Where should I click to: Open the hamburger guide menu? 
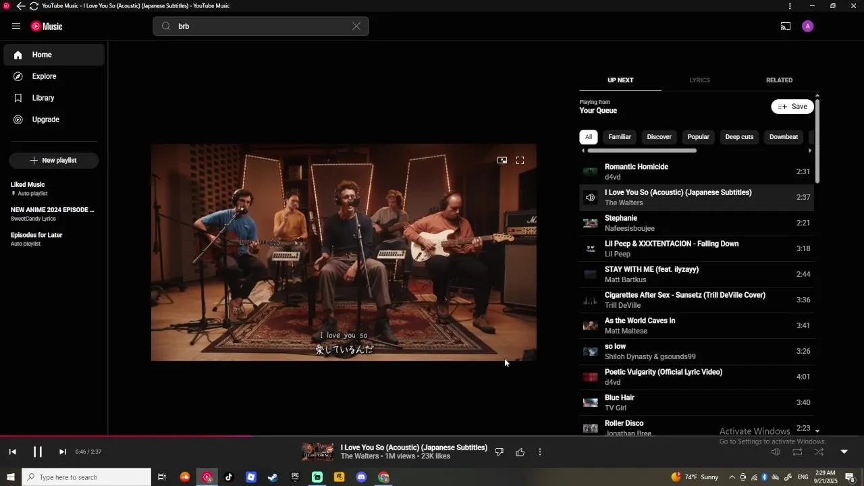pos(16,26)
